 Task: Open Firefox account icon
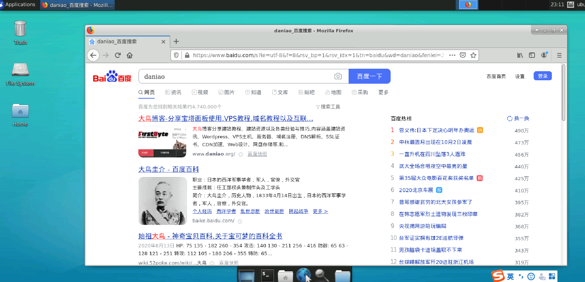pos(544,55)
